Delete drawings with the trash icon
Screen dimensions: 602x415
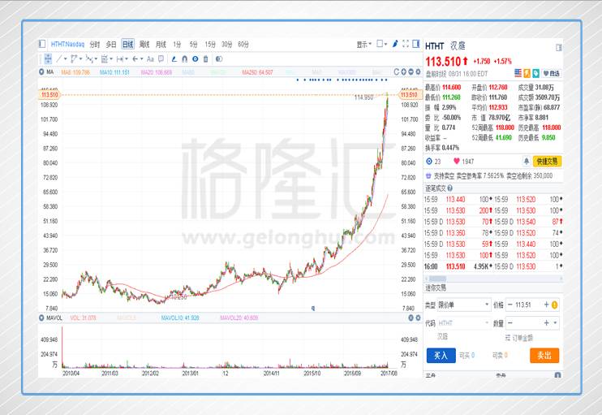206,58
